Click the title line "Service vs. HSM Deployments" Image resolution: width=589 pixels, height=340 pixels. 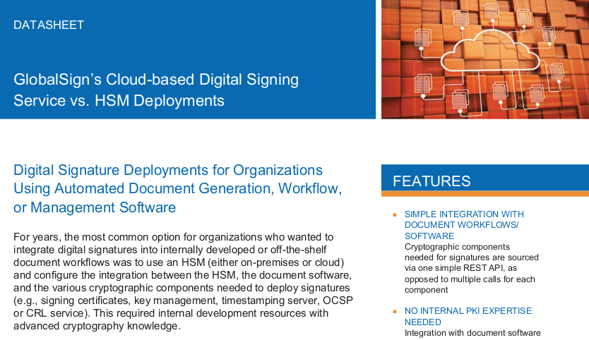pyautogui.click(x=119, y=101)
